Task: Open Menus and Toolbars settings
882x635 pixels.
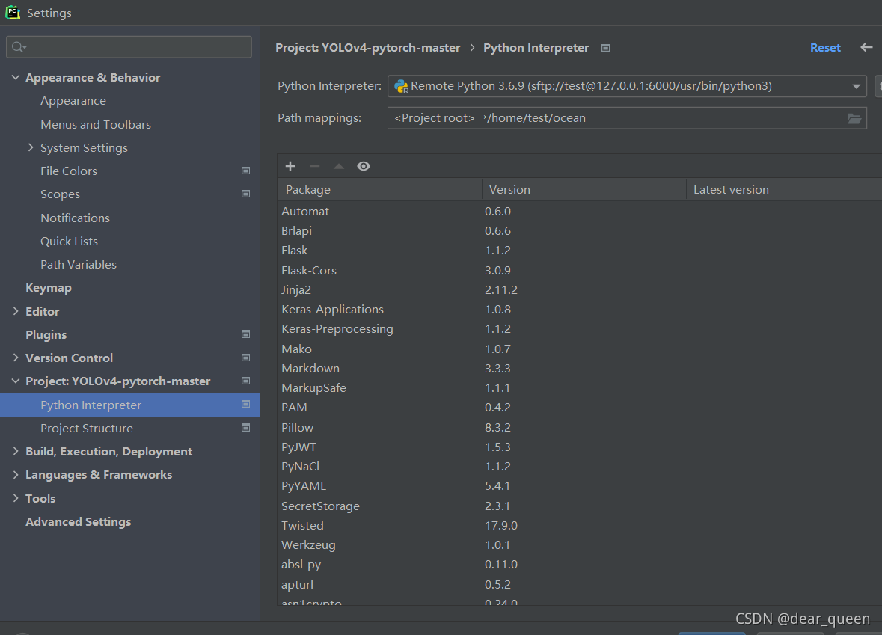Action: coord(96,124)
